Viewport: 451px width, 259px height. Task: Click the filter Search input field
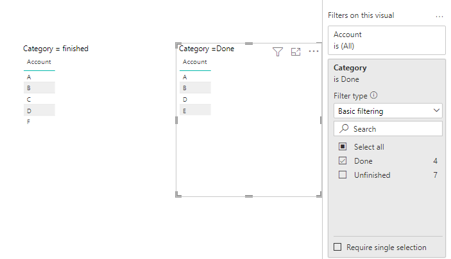pos(387,129)
